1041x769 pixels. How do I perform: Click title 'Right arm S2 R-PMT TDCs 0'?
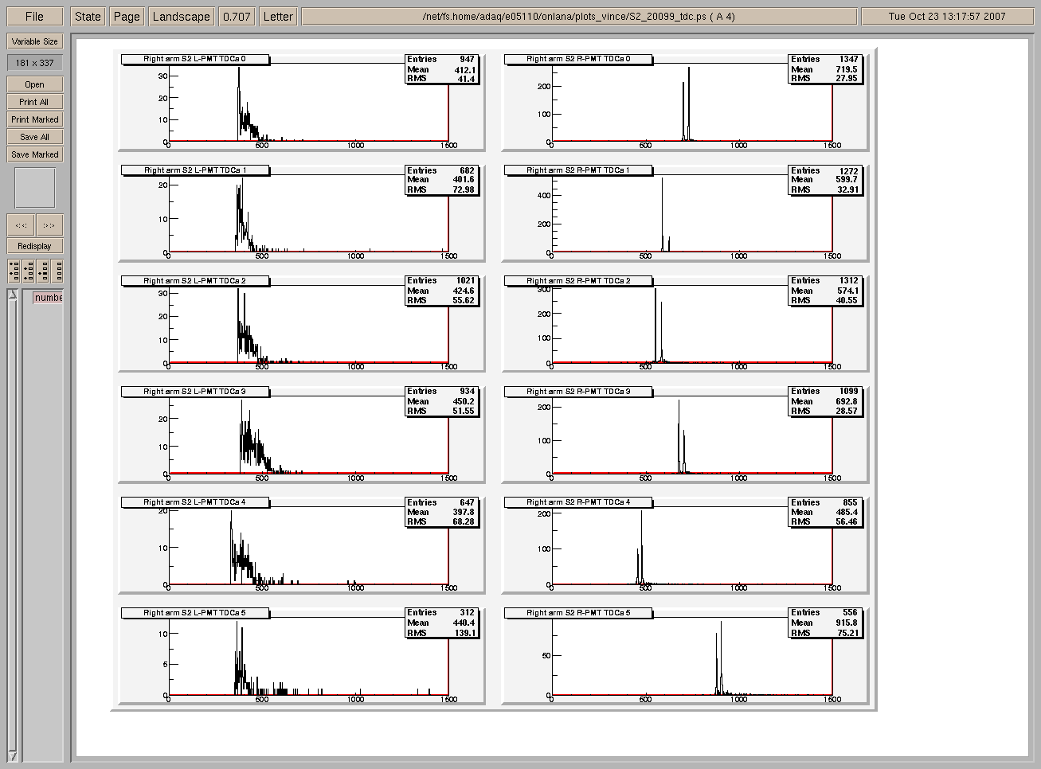point(578,59)
